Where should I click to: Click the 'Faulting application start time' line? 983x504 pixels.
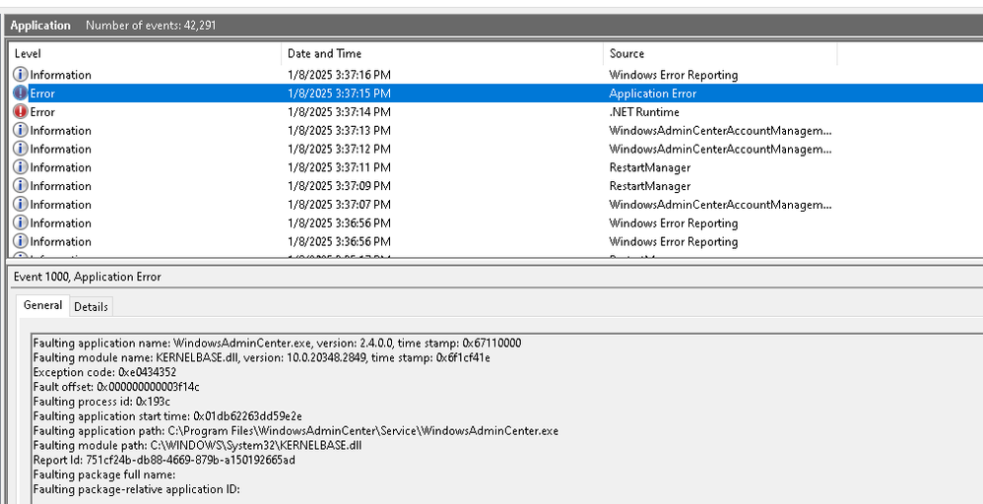coord(167,415)
